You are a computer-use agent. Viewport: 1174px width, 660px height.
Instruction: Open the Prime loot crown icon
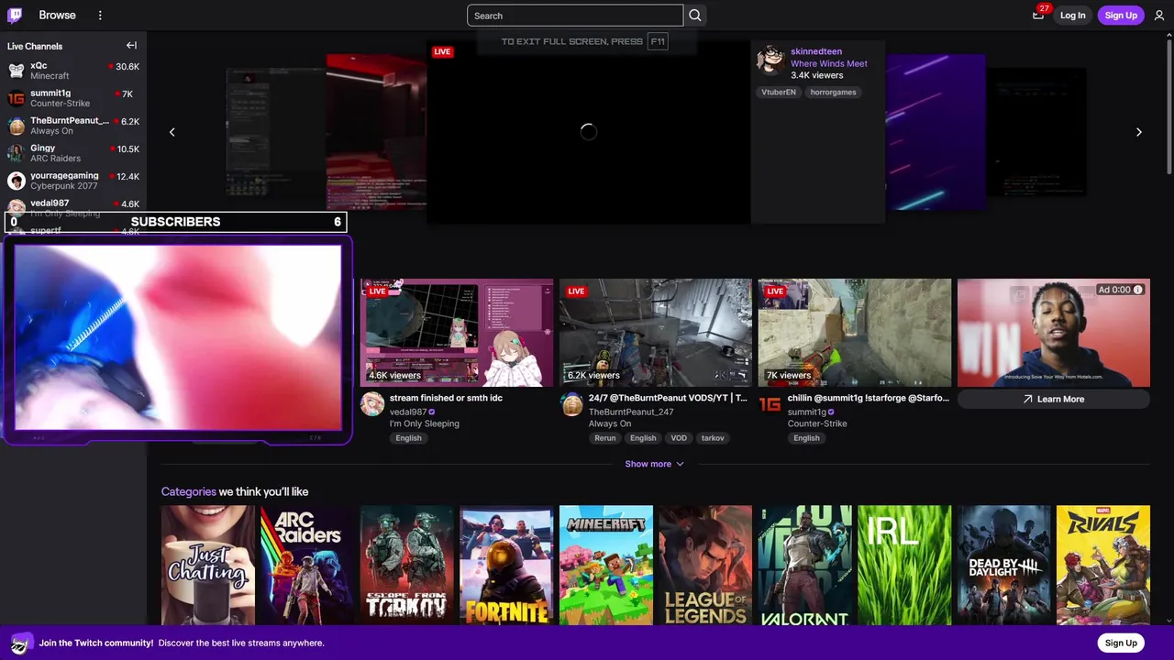1038,16
